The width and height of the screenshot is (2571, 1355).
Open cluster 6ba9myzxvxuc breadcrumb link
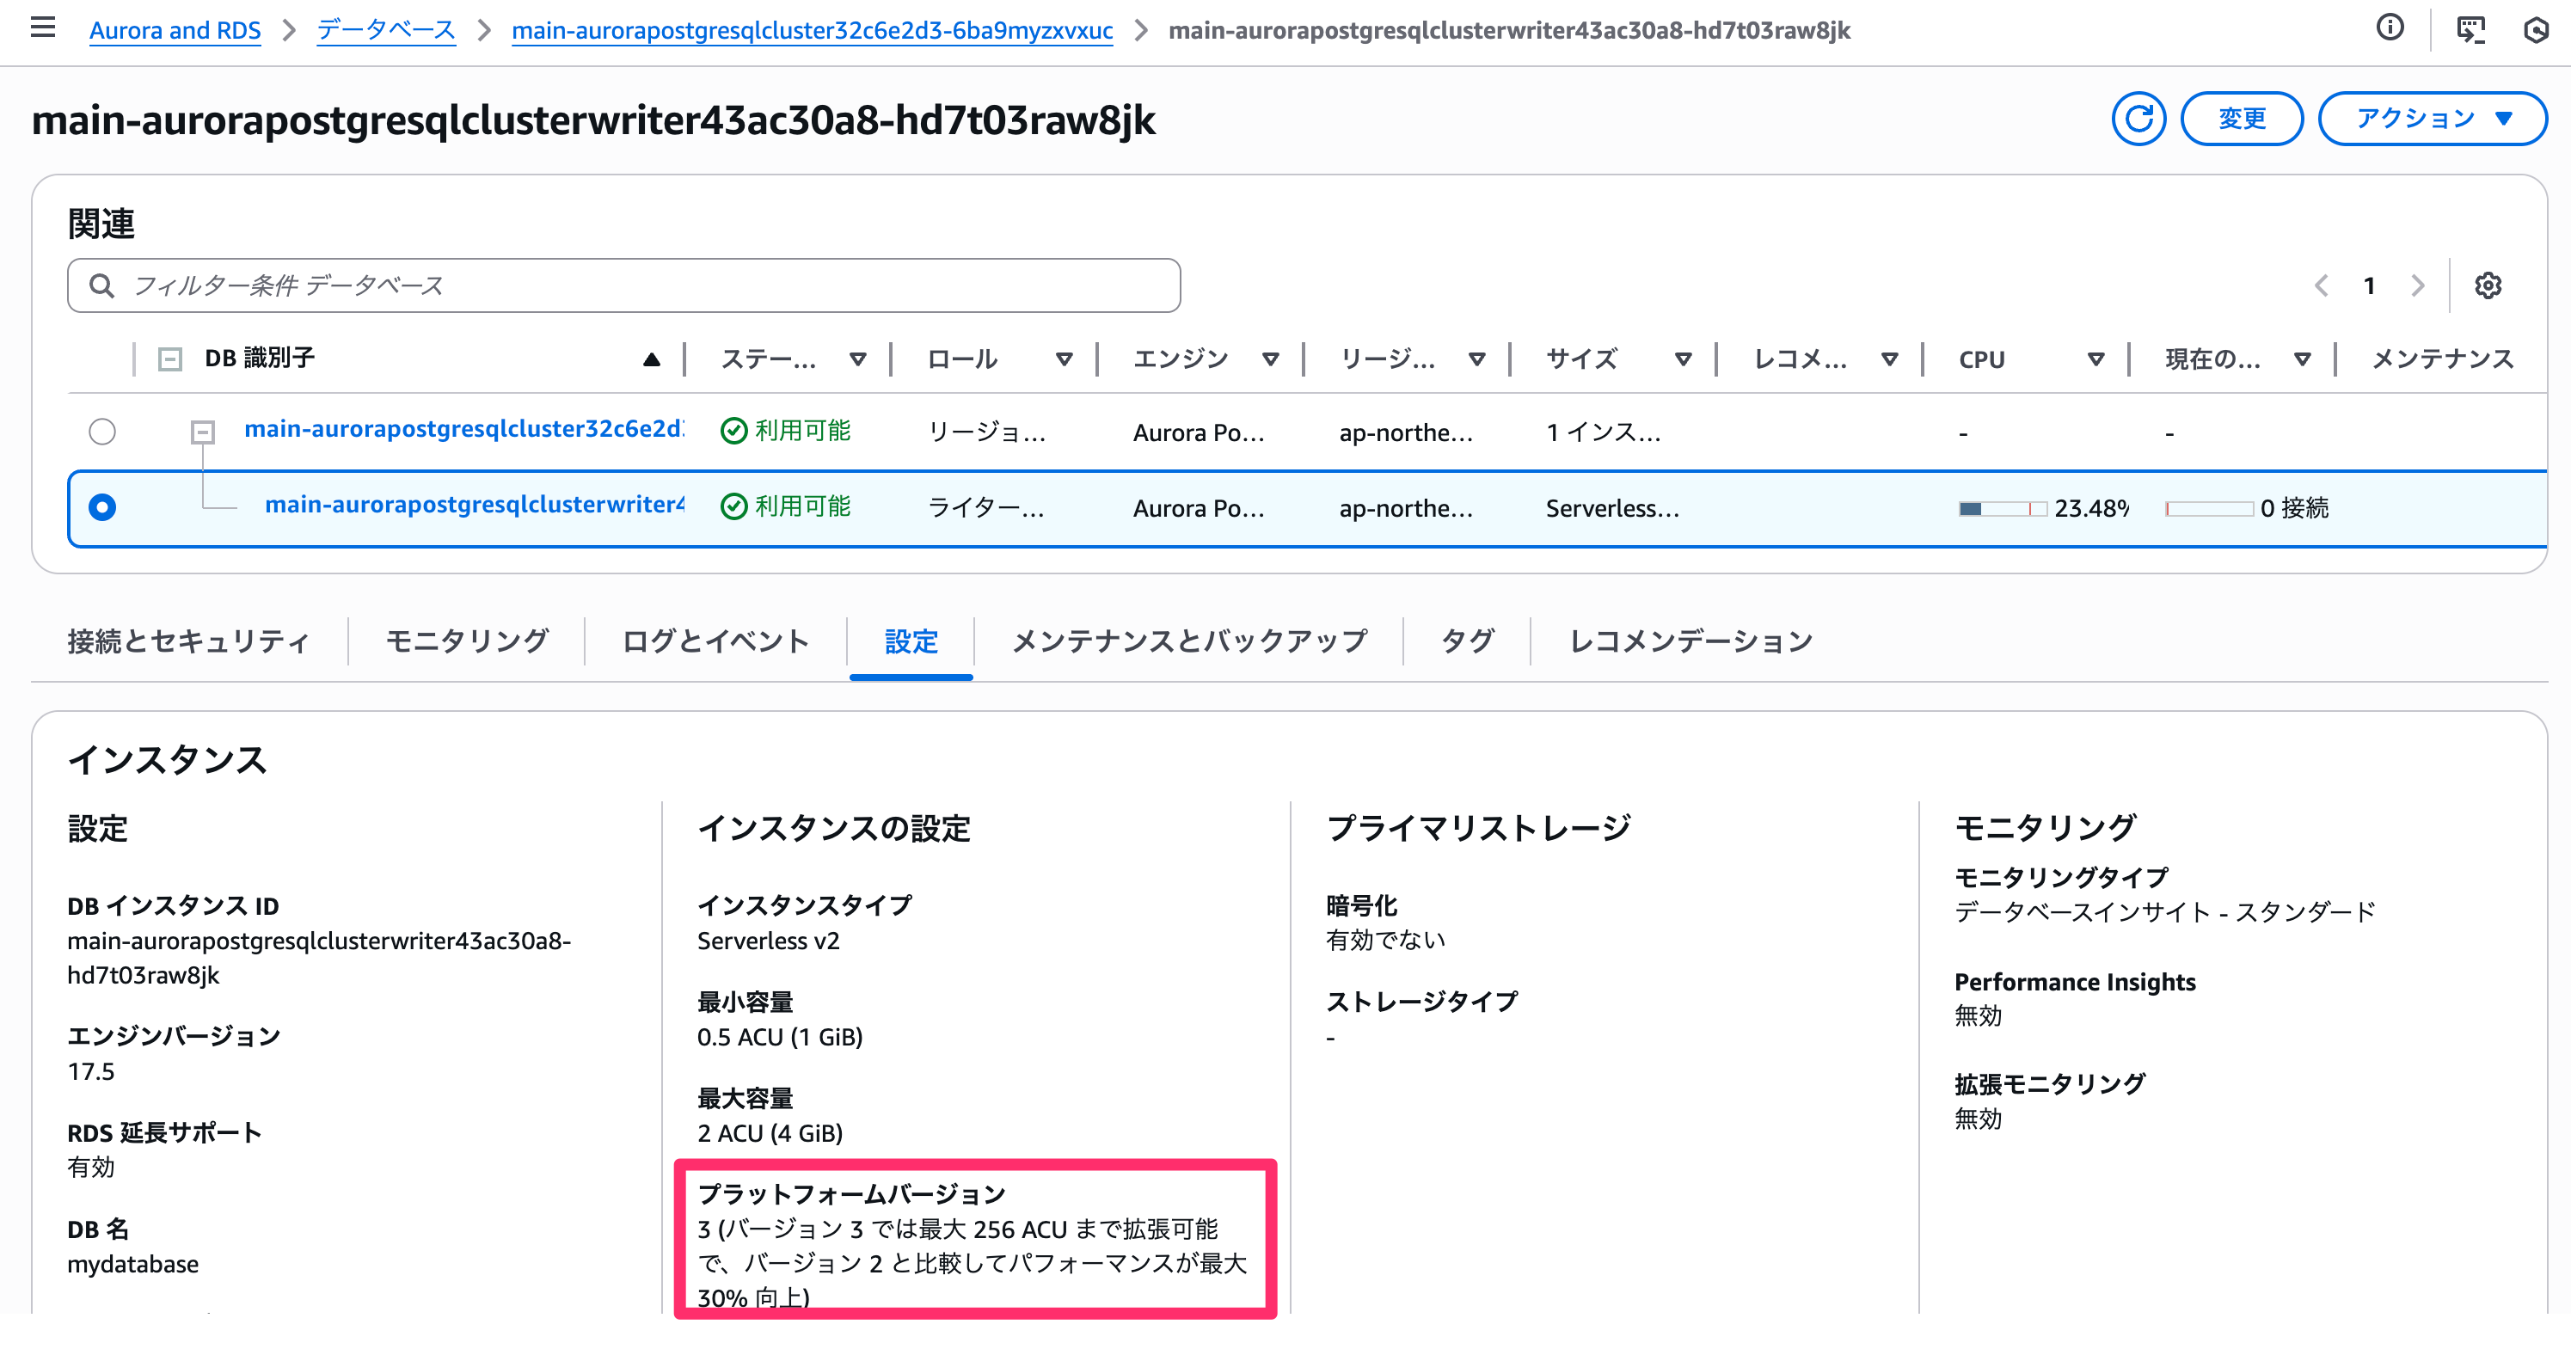(813, 31)
